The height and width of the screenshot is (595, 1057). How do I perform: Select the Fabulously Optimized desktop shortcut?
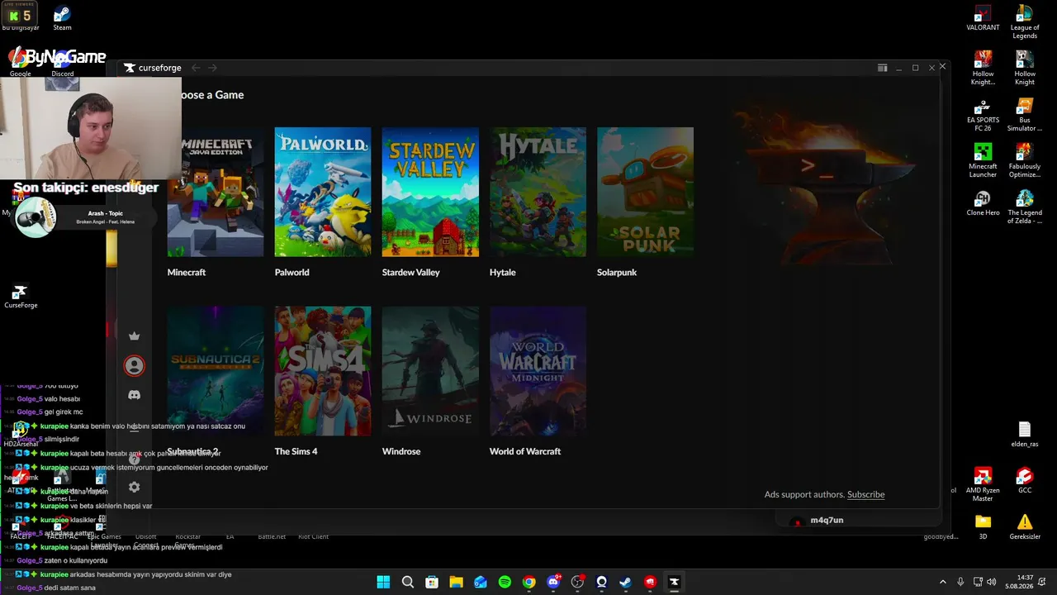click(1025, 161)
